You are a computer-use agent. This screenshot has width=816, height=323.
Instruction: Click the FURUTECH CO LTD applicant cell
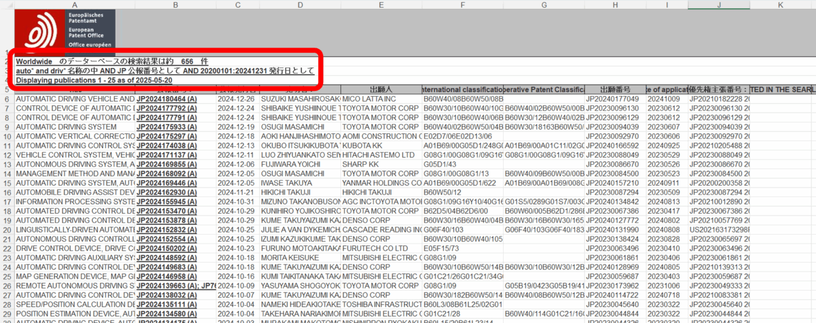coord(381,248)
